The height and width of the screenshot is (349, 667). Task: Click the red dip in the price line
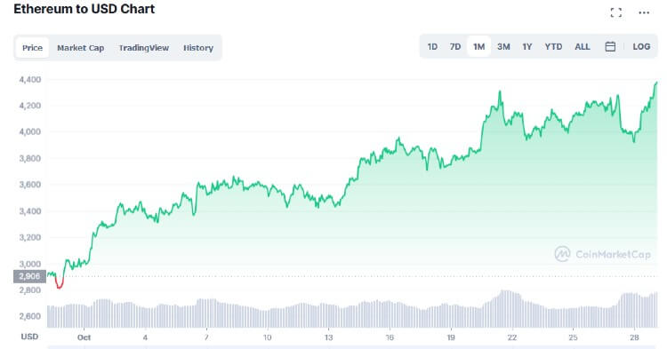[59, 282]
